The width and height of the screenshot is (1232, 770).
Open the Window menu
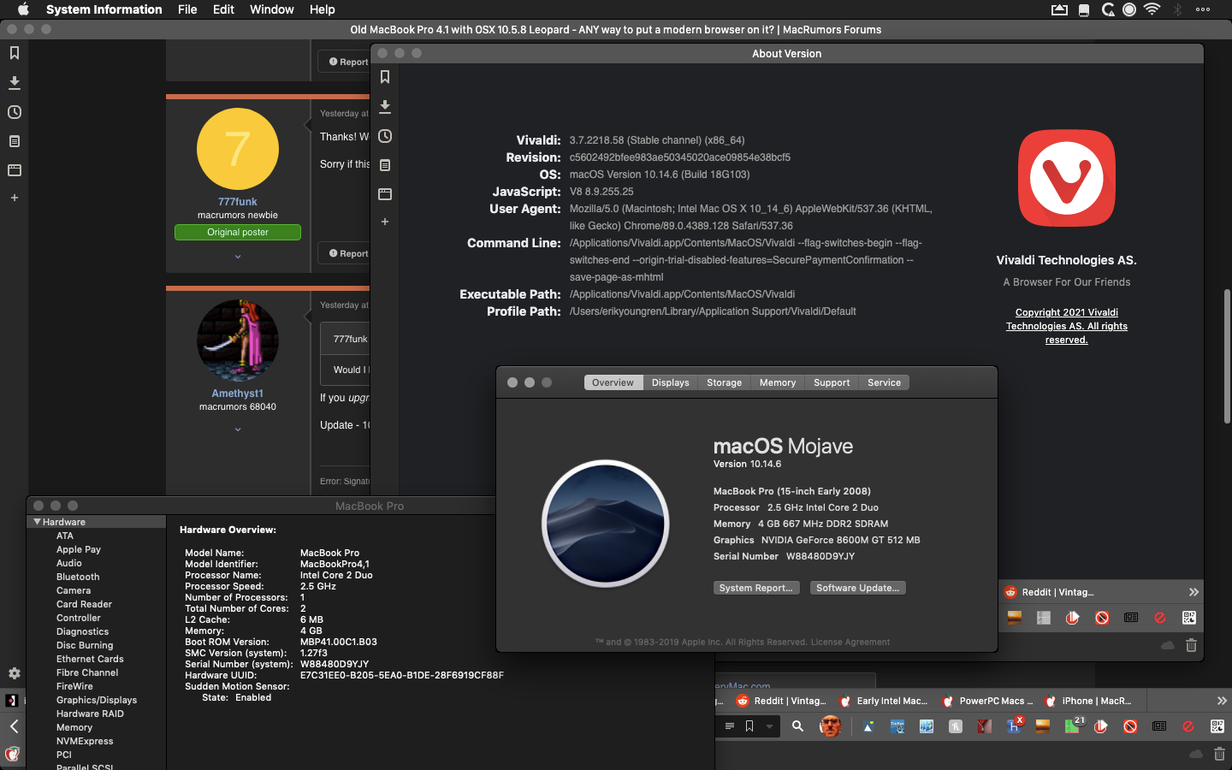click(x=272, y=9)
